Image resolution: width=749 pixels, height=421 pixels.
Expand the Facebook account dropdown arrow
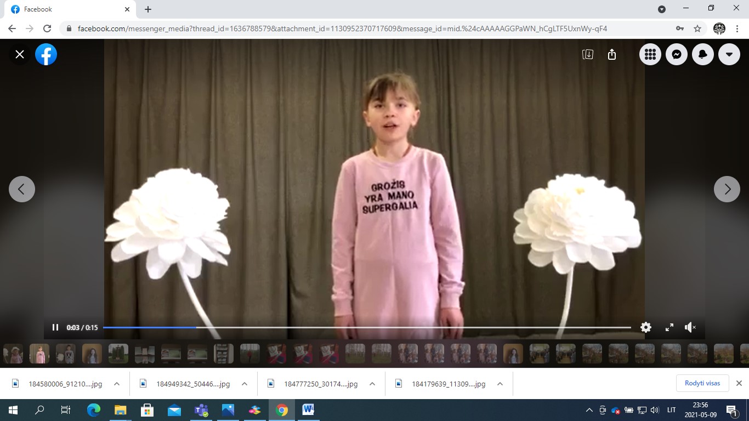click(729, 54)
